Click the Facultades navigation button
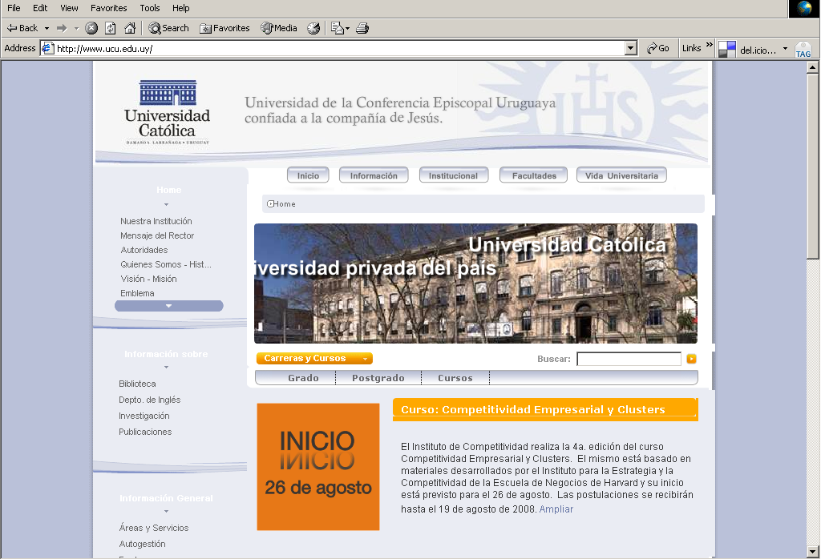Viewport: 821px width, 559px height. (534, 175)
